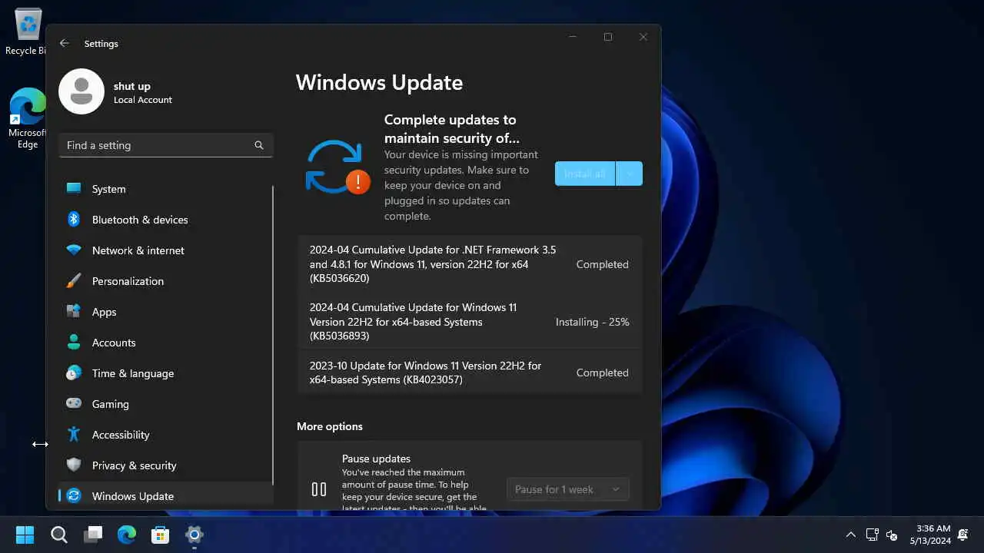This screenshot has width=984, height=553.
Task: Open Network & internet settings
Action: 165,250
